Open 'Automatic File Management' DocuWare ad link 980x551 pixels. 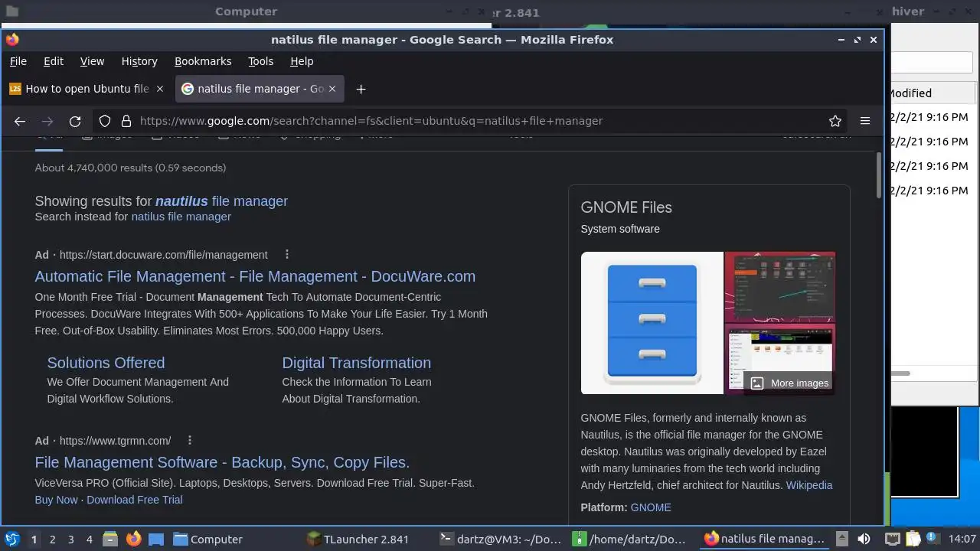tap(255, 276)
